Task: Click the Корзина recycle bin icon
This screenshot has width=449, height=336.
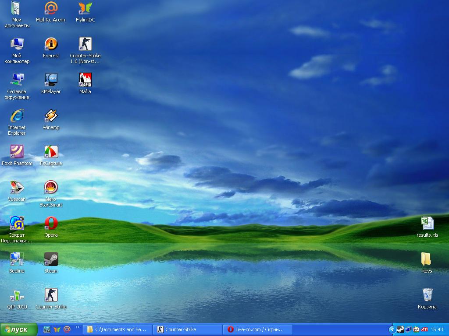Action: [427, 295]
